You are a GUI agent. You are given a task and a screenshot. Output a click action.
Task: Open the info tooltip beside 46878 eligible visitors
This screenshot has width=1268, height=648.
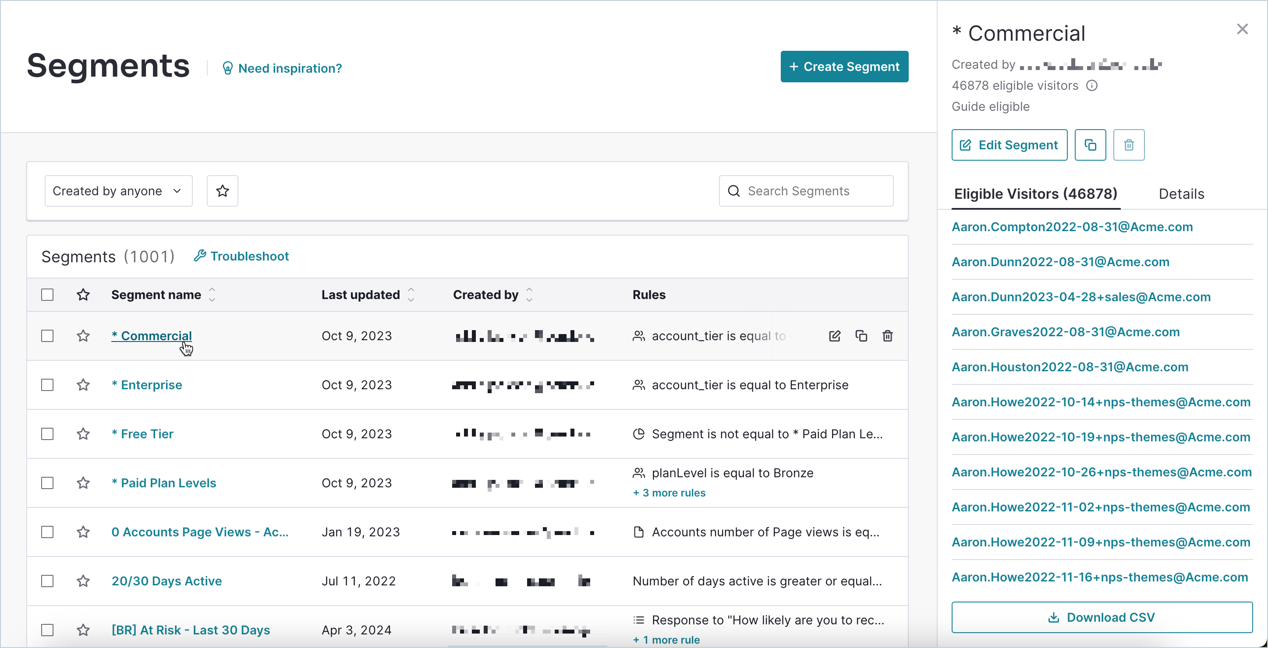pos(1092,86)
